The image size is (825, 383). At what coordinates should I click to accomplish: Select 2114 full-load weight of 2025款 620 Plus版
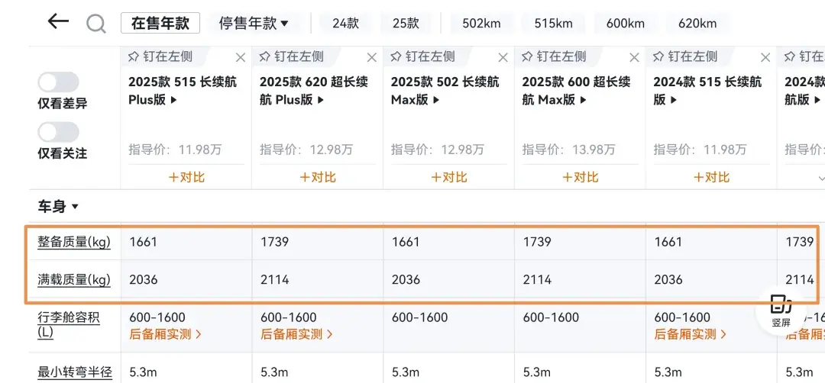(x=275, y=279)
